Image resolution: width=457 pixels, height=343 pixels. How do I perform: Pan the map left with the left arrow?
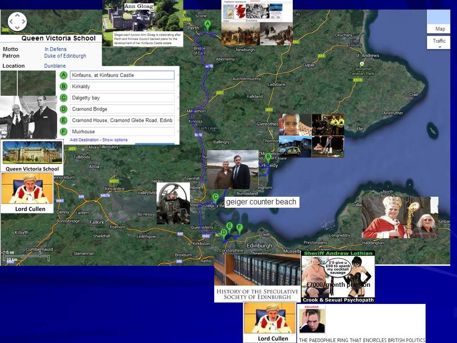tap(11, 21)
